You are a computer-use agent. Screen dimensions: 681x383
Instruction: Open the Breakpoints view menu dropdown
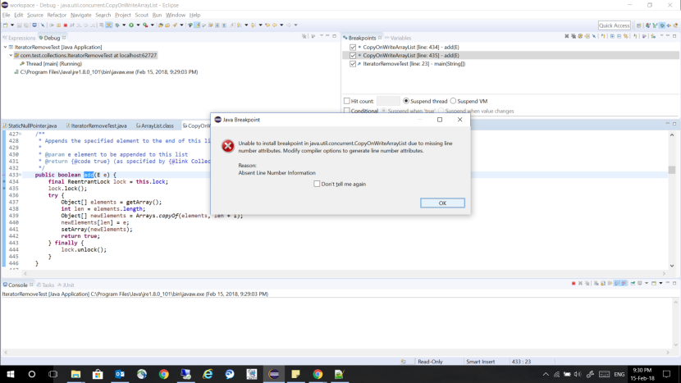(x=662, y=35)
